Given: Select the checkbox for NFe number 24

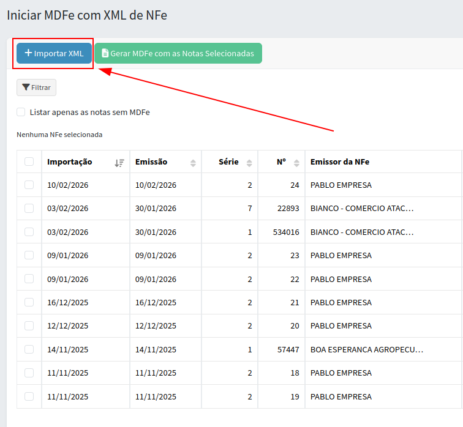Looking at the screenshot, I should 29,185.
